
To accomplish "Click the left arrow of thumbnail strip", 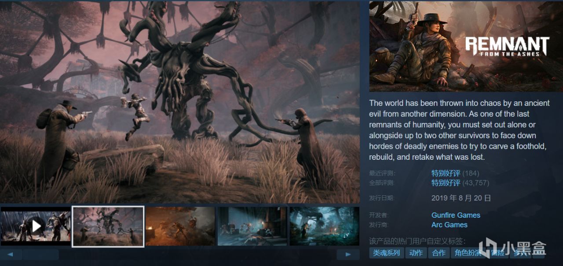I will click(11, 255).
